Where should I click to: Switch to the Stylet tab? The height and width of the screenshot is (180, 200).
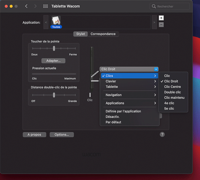pyautogui.click(x=80, y=34)
